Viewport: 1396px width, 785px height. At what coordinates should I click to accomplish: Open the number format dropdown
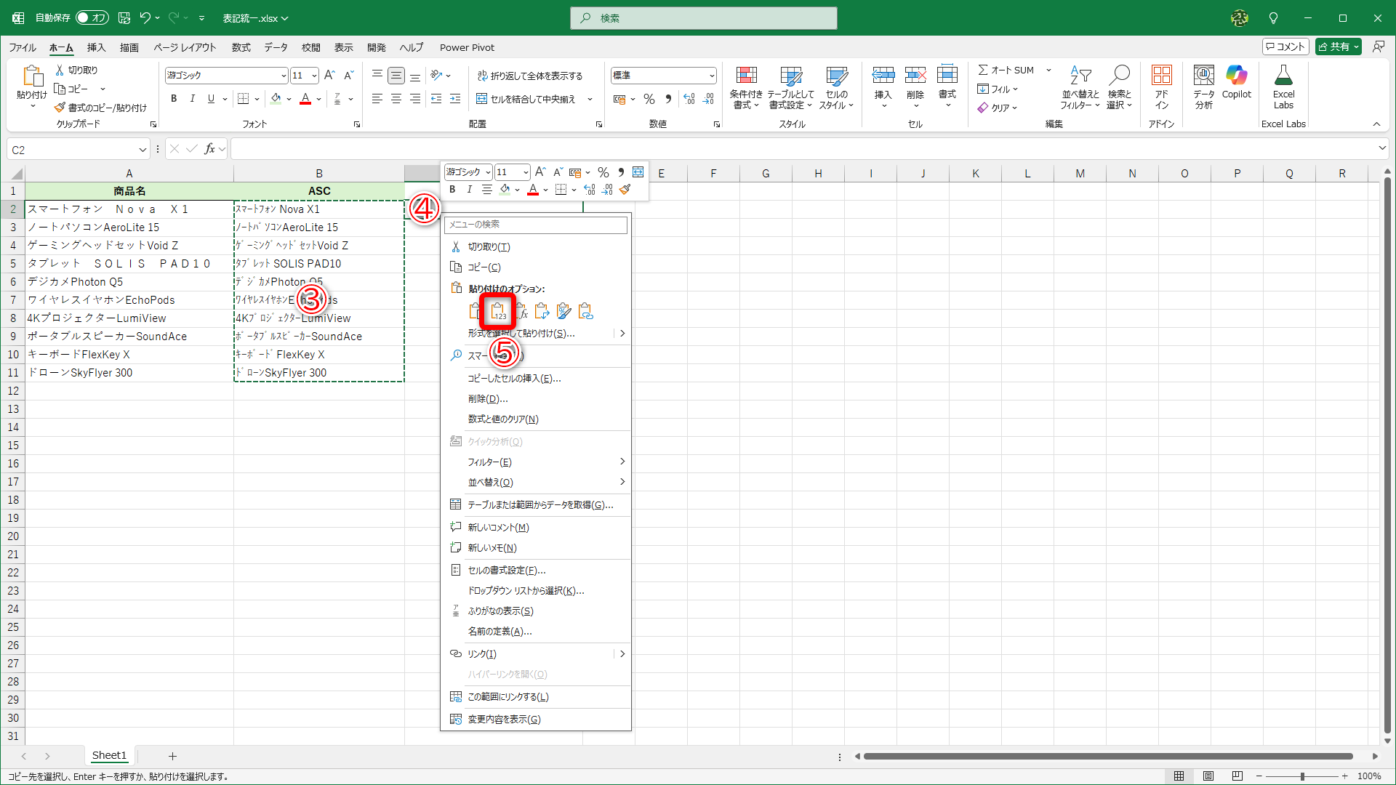coord(711,76)
